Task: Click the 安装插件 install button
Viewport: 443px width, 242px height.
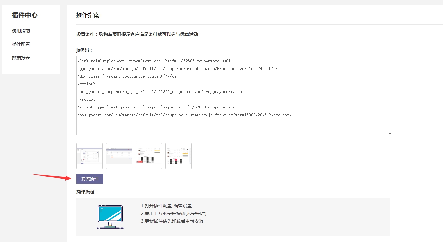Action: click(89, 179)
